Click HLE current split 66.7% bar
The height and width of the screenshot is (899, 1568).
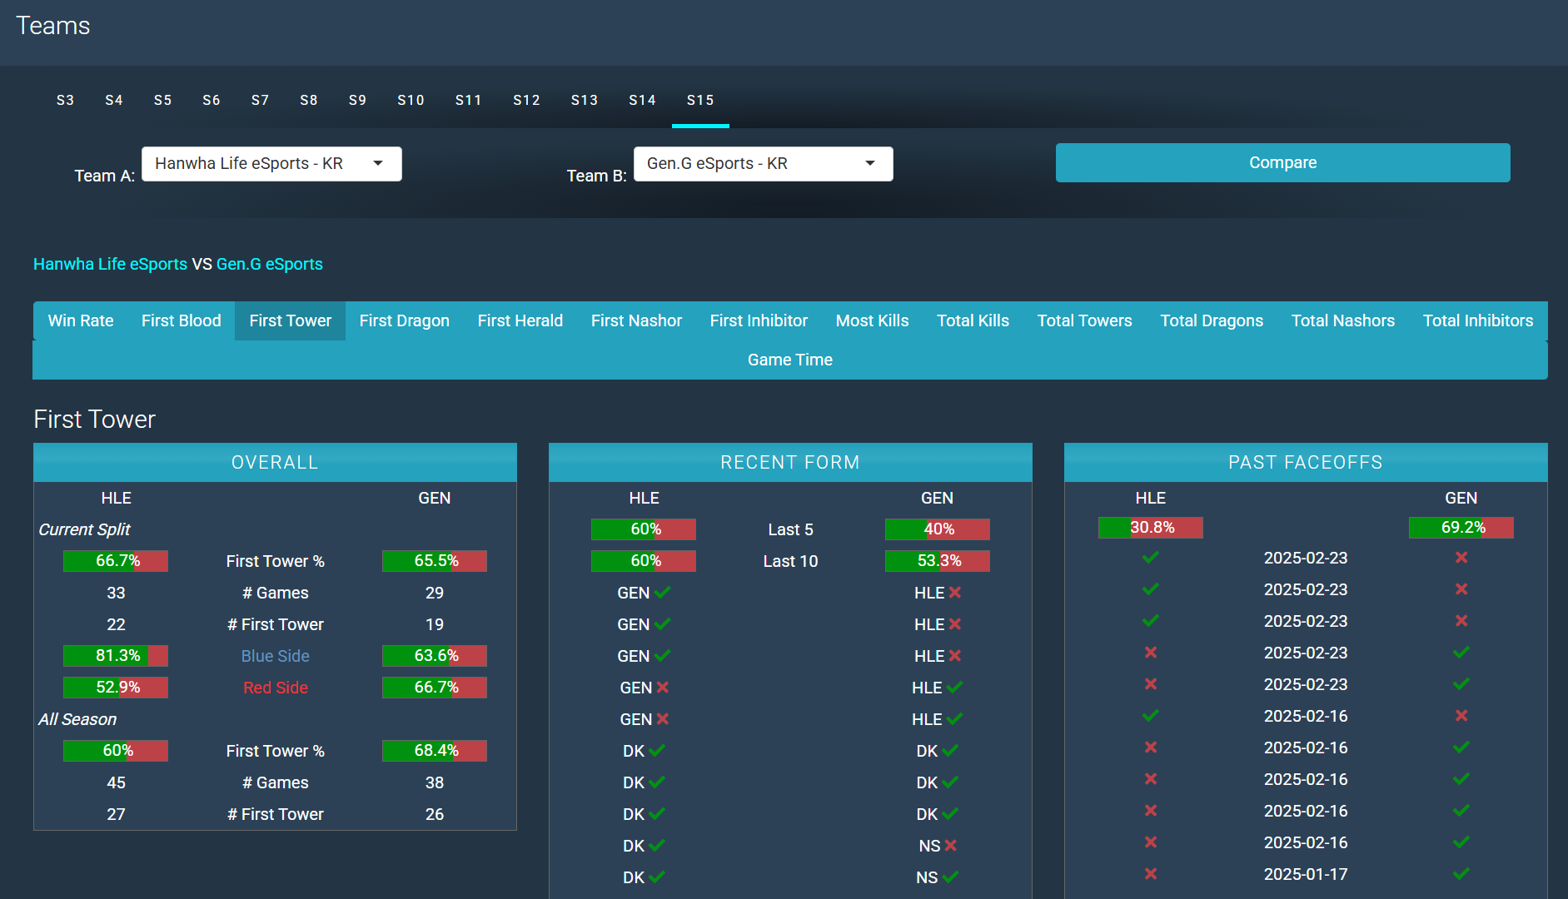click(116, 561)
